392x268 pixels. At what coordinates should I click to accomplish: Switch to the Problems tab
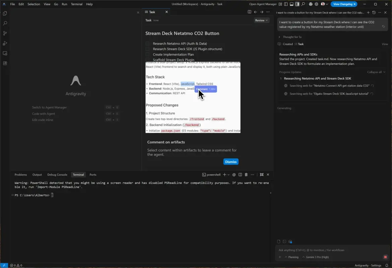20,175
